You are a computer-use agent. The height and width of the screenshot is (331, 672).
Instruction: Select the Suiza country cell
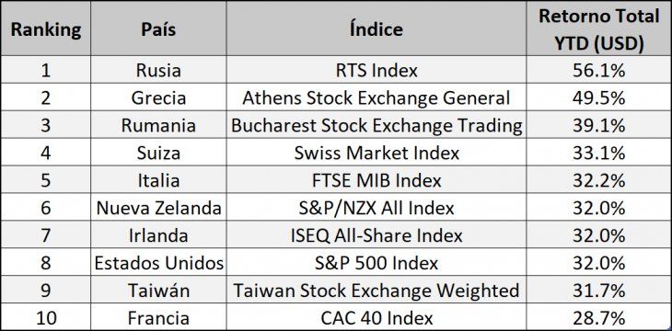tap(158, 153)
